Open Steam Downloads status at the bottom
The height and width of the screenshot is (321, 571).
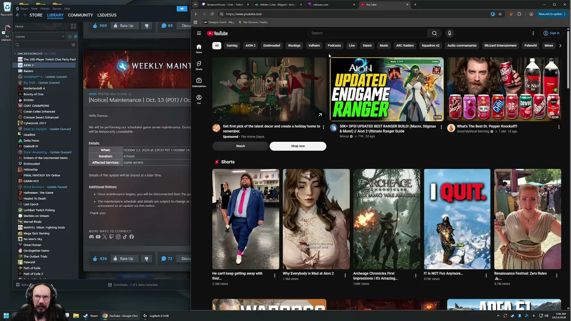coord(133,285)
